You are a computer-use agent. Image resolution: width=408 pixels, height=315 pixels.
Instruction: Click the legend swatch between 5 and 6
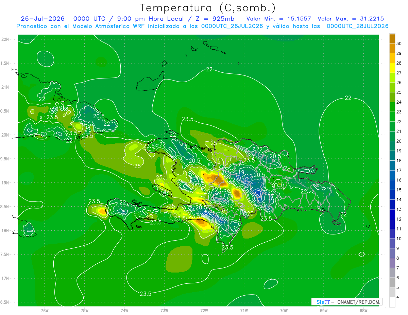point(392,282)
